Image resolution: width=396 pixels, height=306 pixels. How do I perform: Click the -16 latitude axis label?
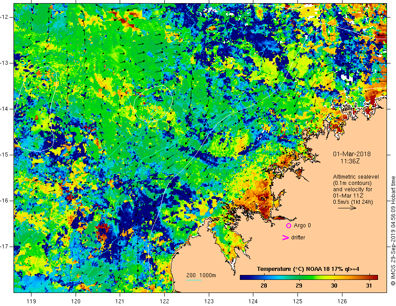(x=4, y=201)
